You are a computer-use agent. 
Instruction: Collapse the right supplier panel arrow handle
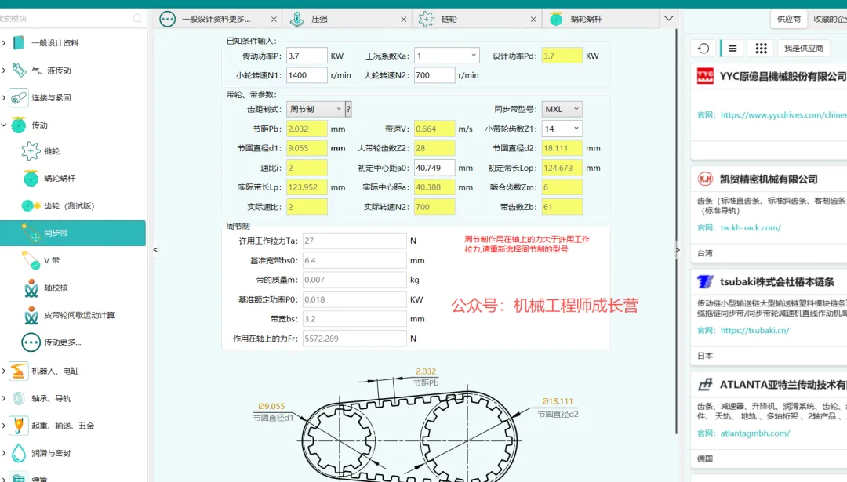coord(678,250)
